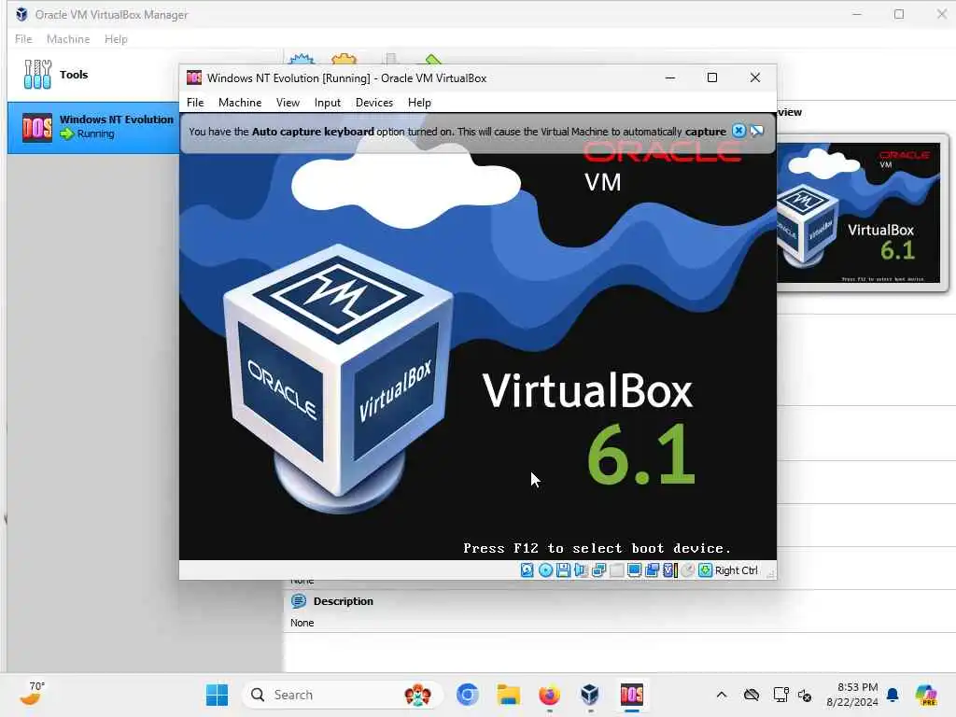Open Help menu in VirtualBox Manager
The image size is (956, 717).
coord(116,39)
